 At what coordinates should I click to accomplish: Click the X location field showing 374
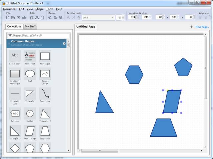tap(132, 17)
